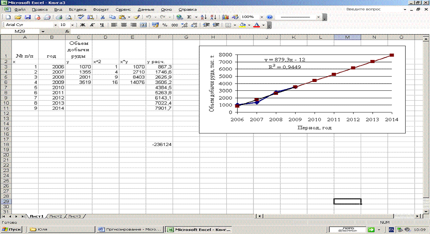The height and width of the screenshot is (234, 430).
Task: Click the AutoSum sigma icon
Action: [x=189, y=17]
